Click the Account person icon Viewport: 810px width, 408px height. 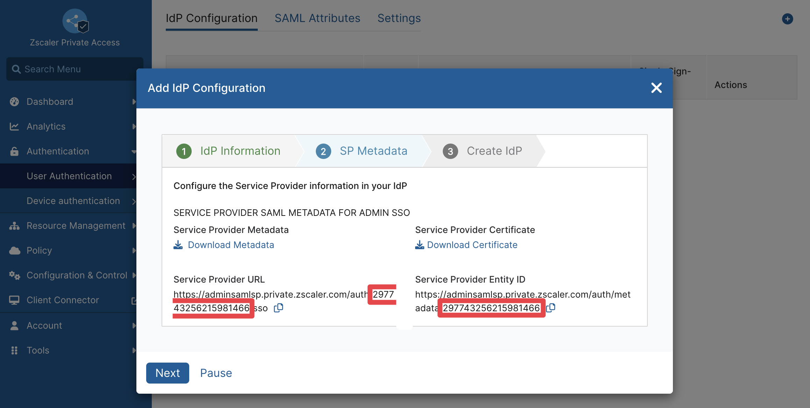point(14,326)
